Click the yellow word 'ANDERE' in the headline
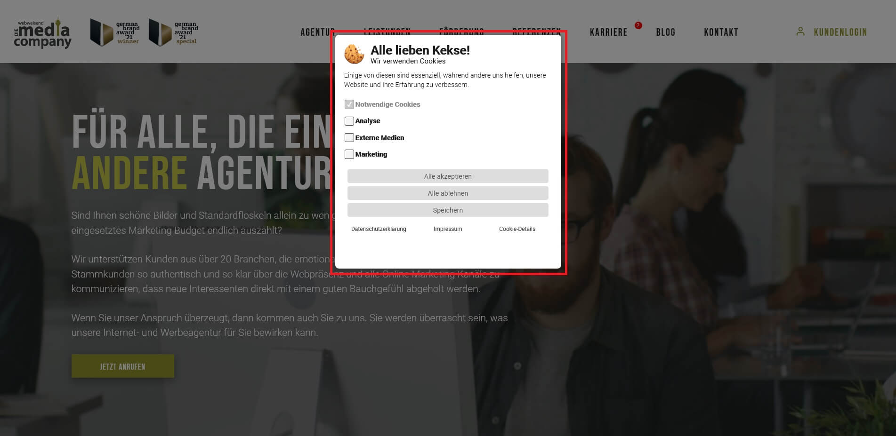 (x=129, y=173)
